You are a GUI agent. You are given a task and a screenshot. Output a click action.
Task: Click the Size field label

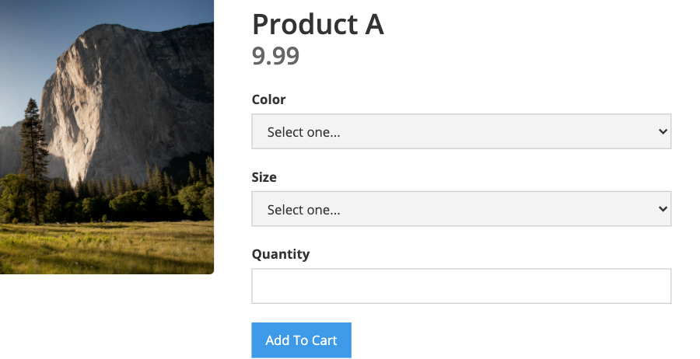(264, 177)
